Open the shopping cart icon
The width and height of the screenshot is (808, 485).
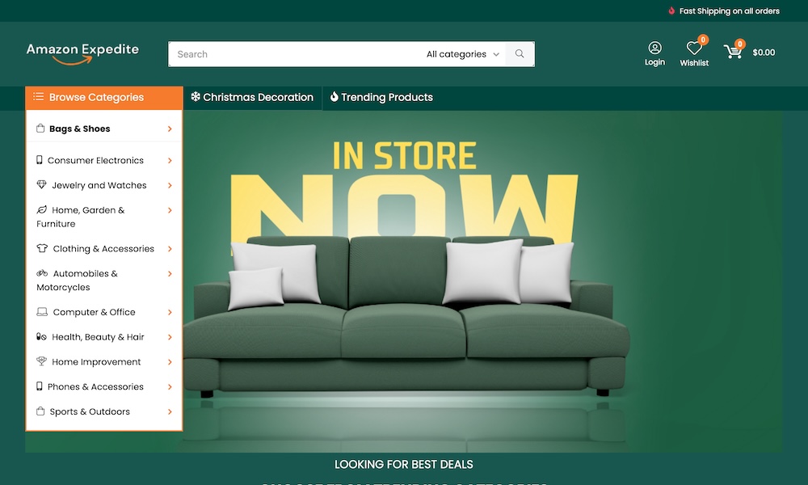click(733, 51)
